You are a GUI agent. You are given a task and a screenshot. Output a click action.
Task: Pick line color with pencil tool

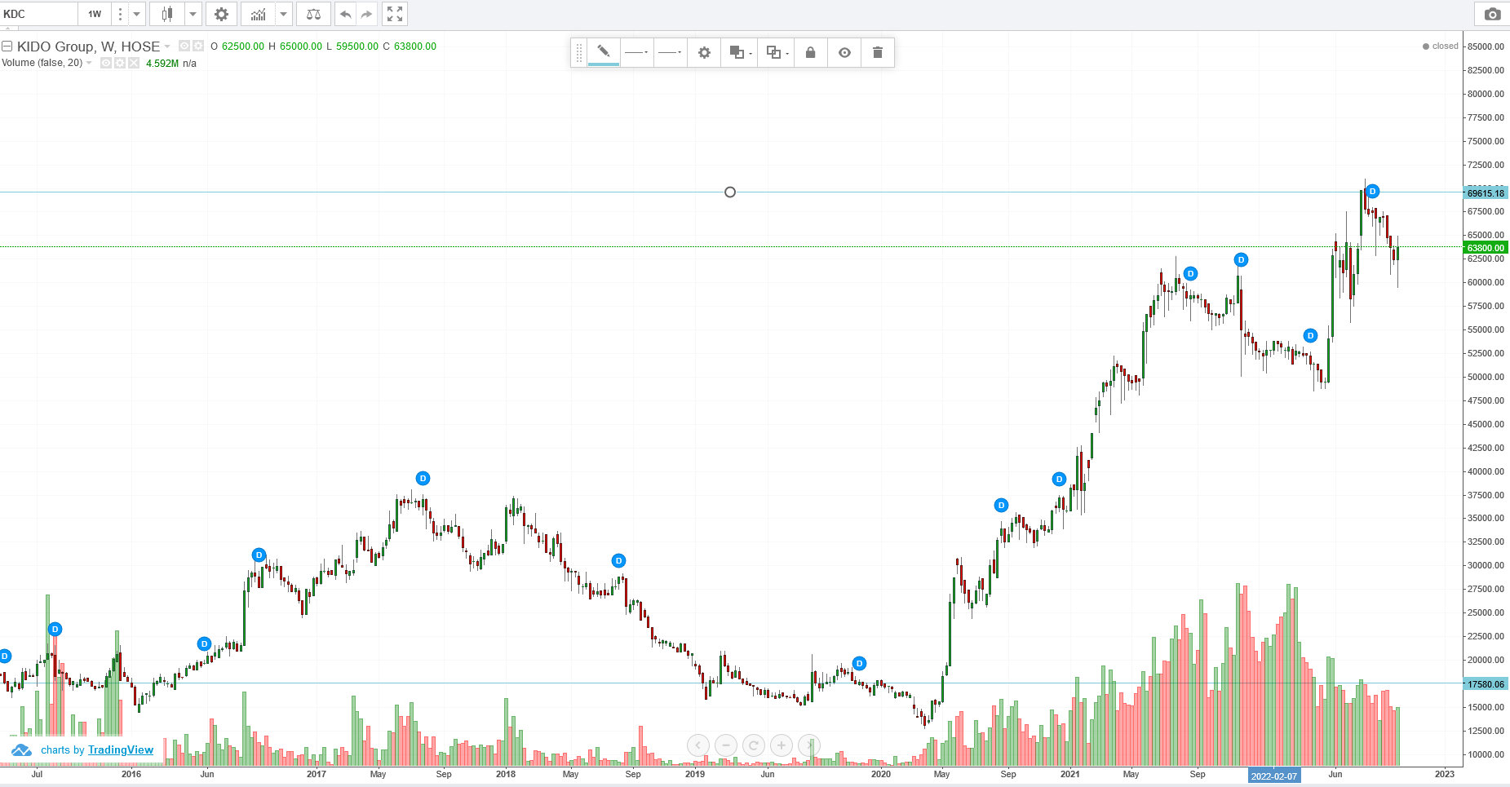[604, 52]
